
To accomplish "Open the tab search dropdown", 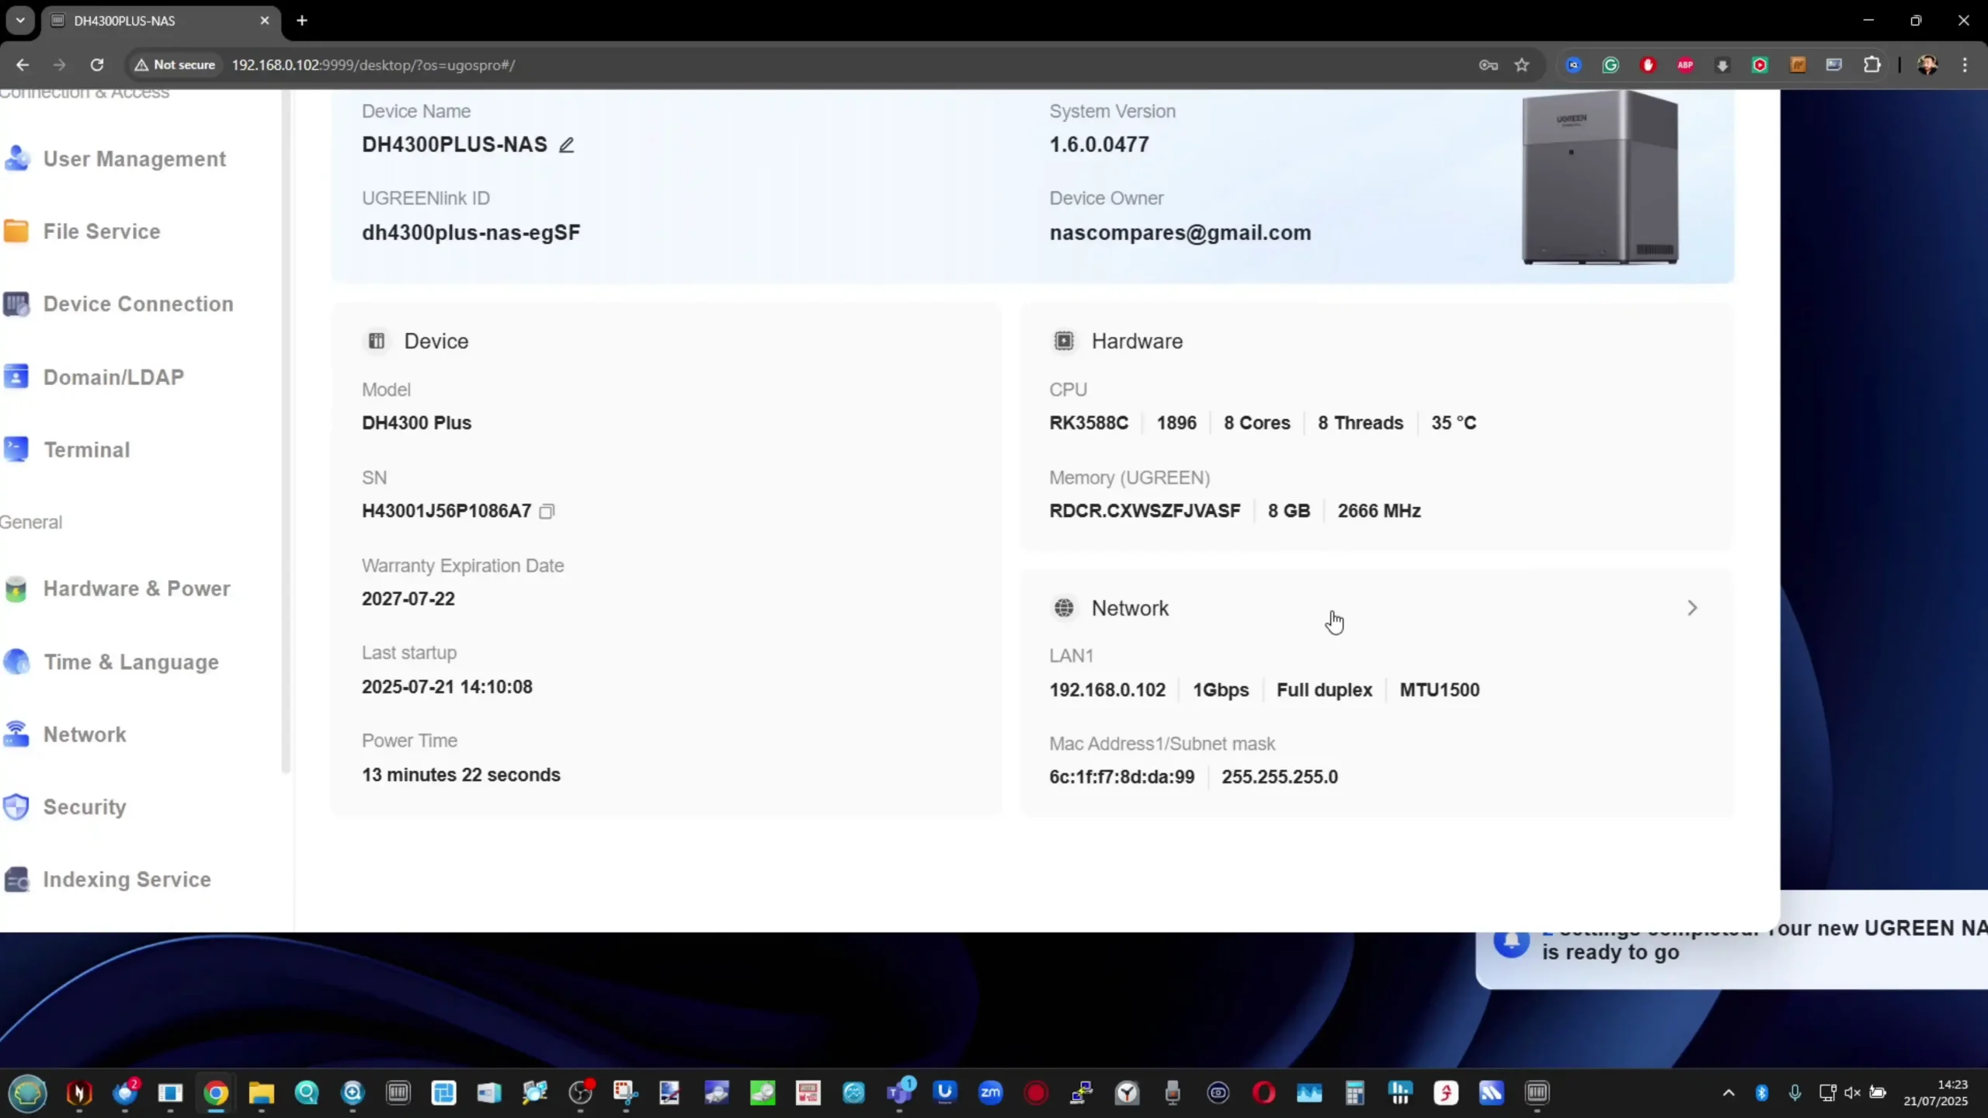I will pos(20,20).
